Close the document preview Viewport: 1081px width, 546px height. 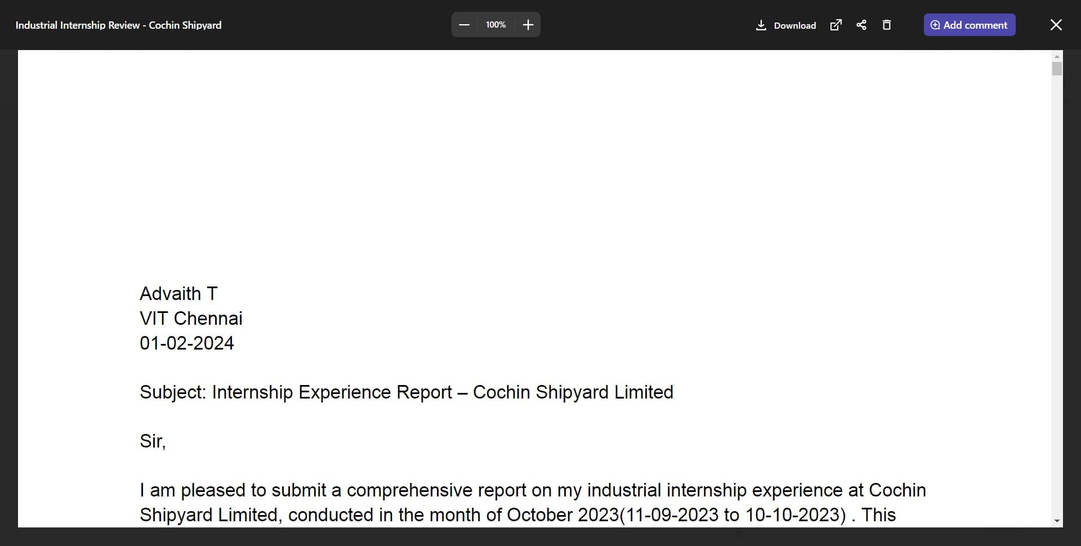click(1056, 25)
